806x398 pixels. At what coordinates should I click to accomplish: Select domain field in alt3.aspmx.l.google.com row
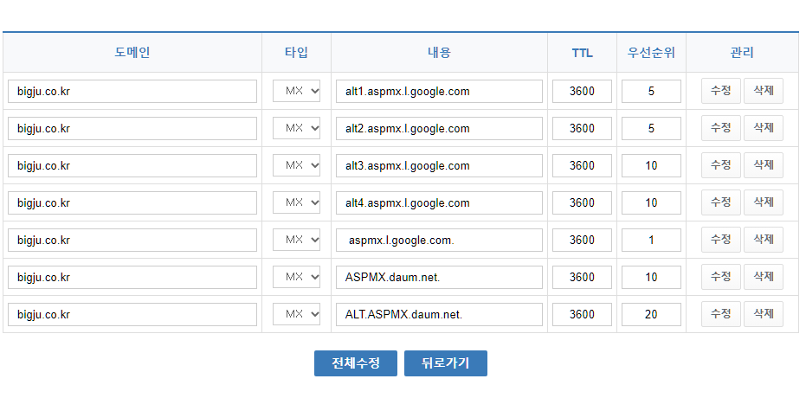tap(132, 165)
